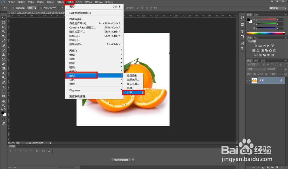288x169 pixels.
Task: Toggle the layer filtering on/off switch
Action: (287, 64)
